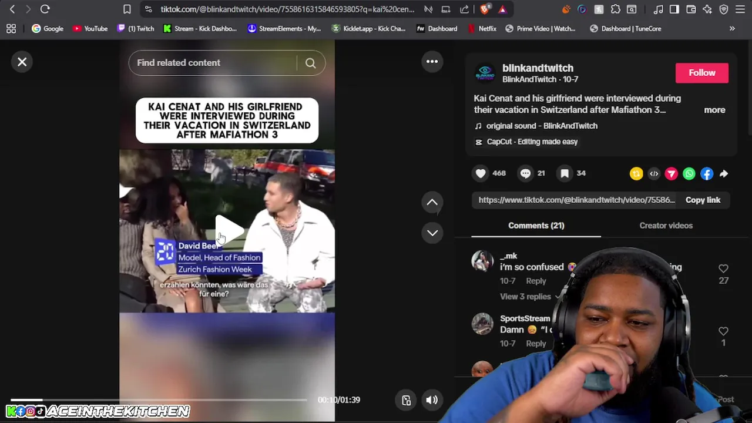Open (1) Twitch bookmark
The height and width of the screenshot is (423, 752).
coord(136,28)
